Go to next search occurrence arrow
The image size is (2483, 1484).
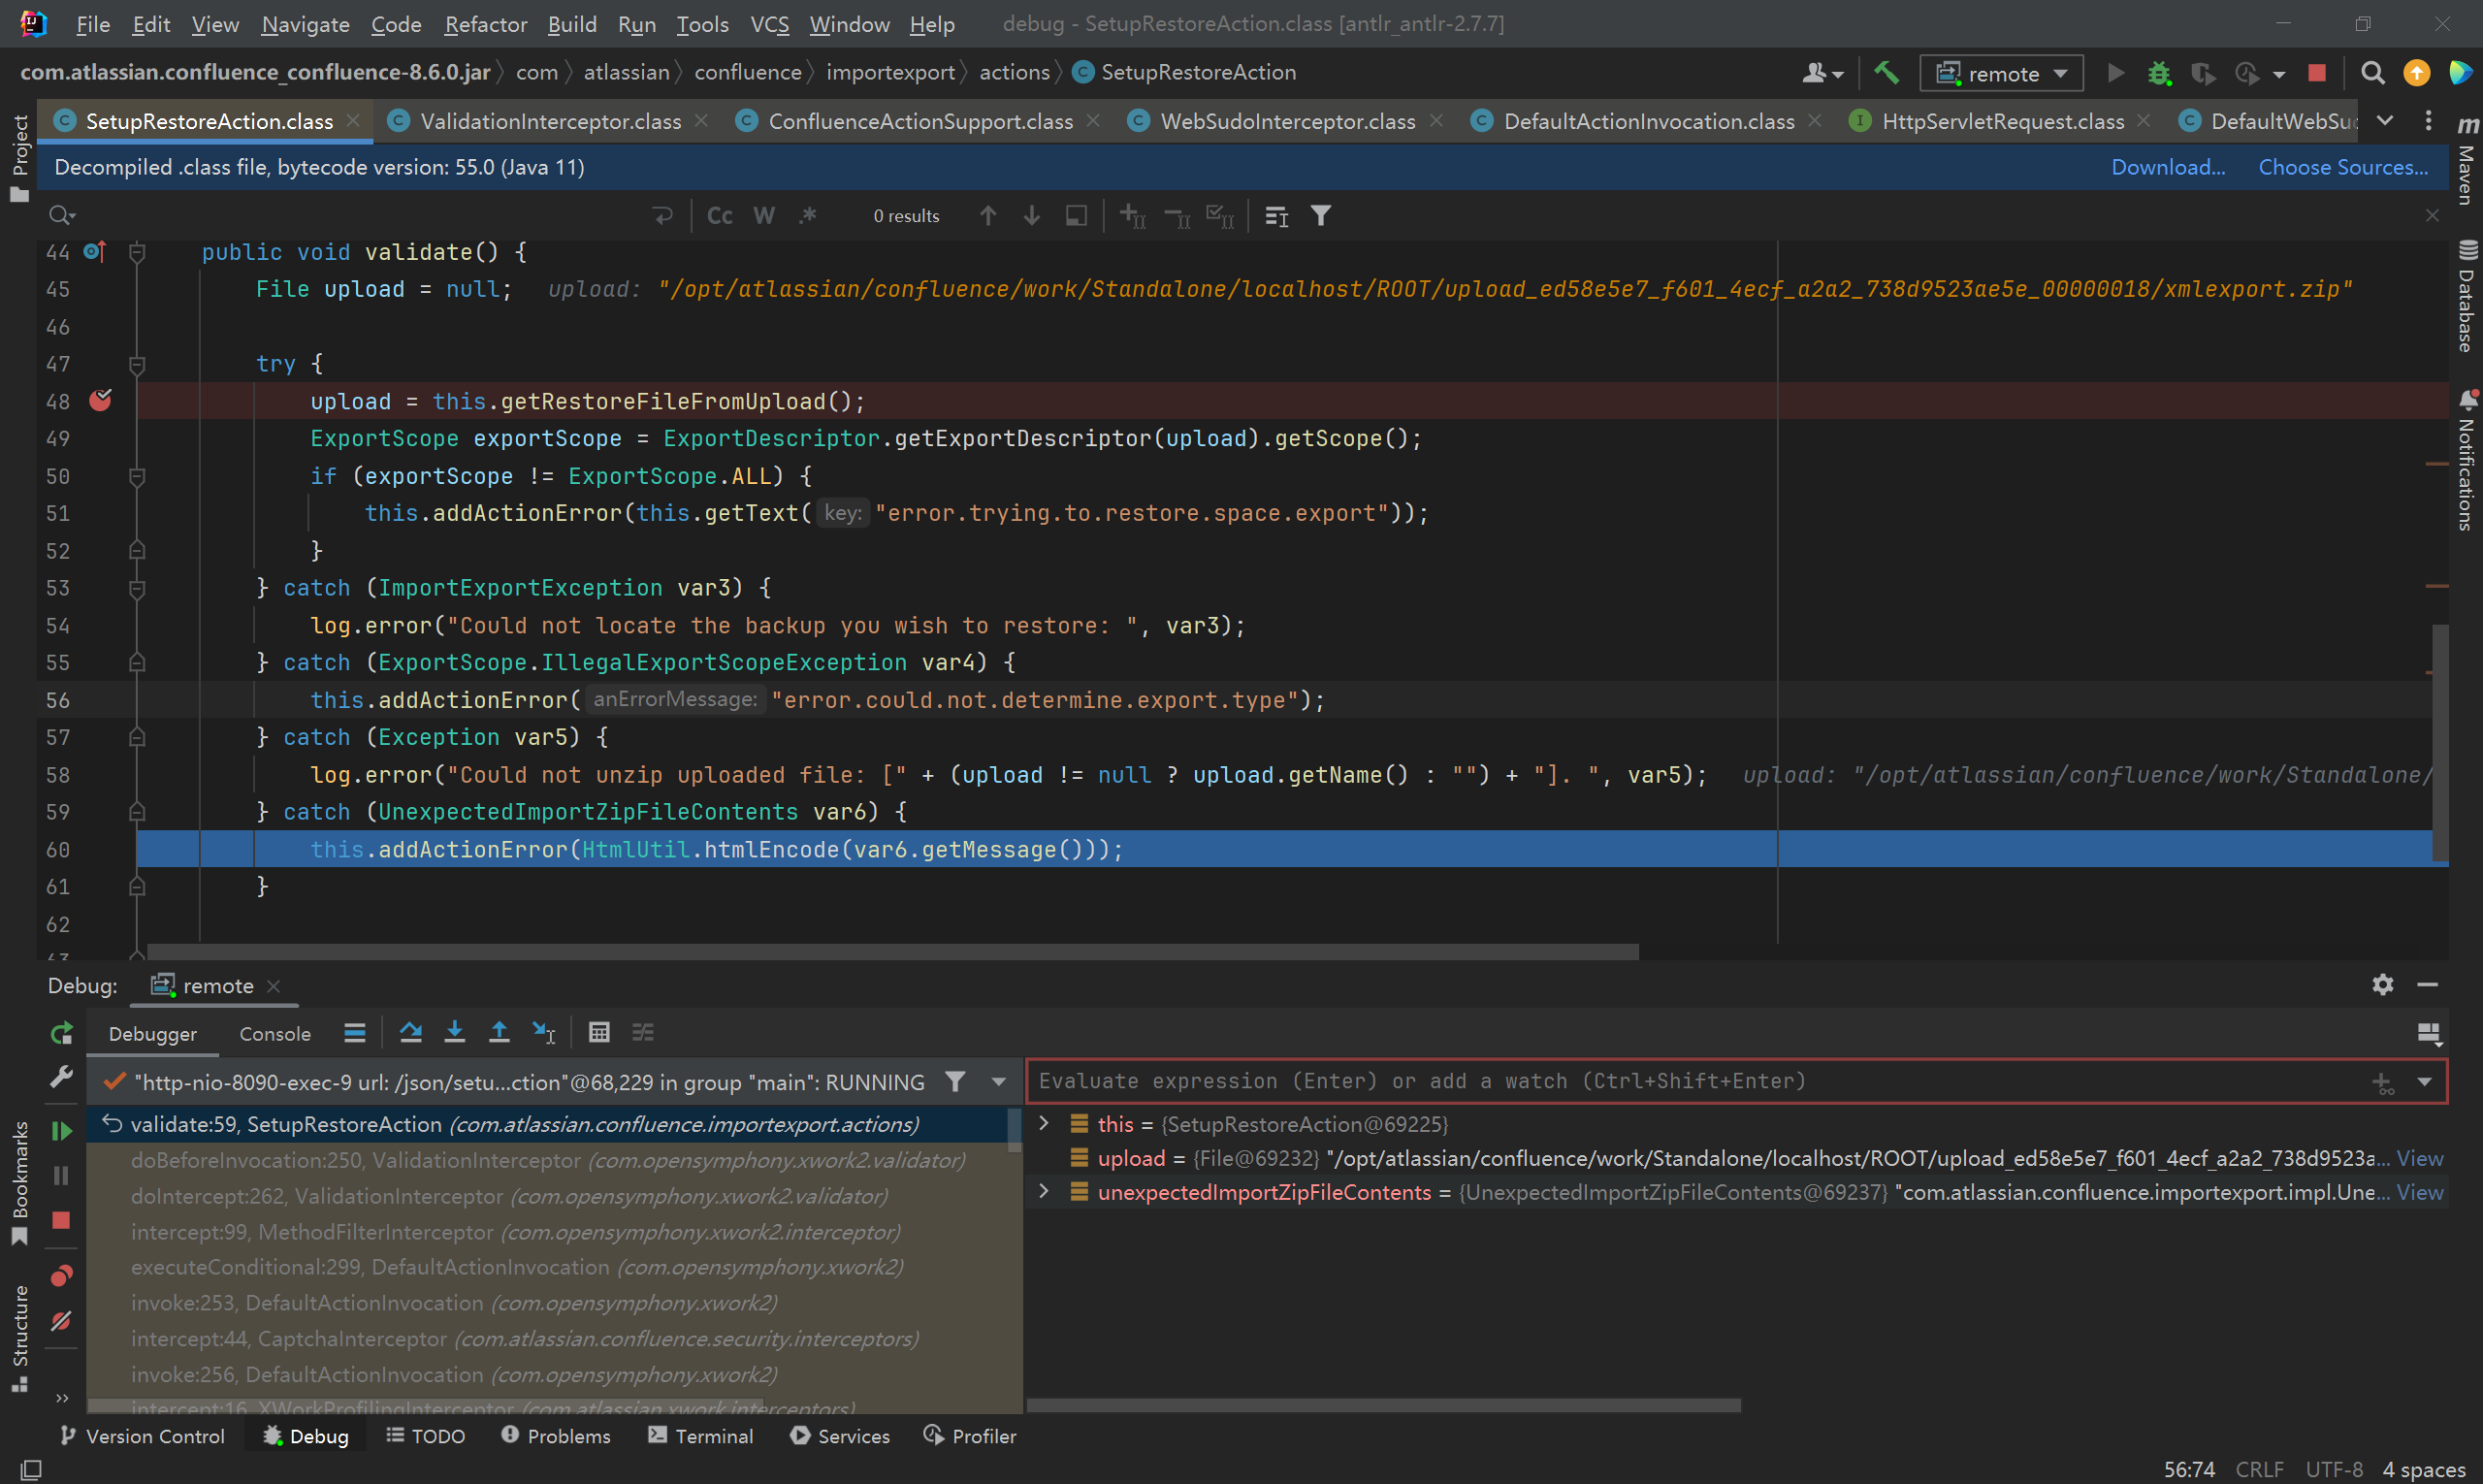point(1032,216)
